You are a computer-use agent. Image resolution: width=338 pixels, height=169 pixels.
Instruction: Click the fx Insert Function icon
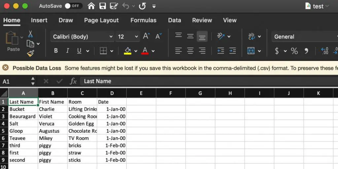(x=73, y=81)
